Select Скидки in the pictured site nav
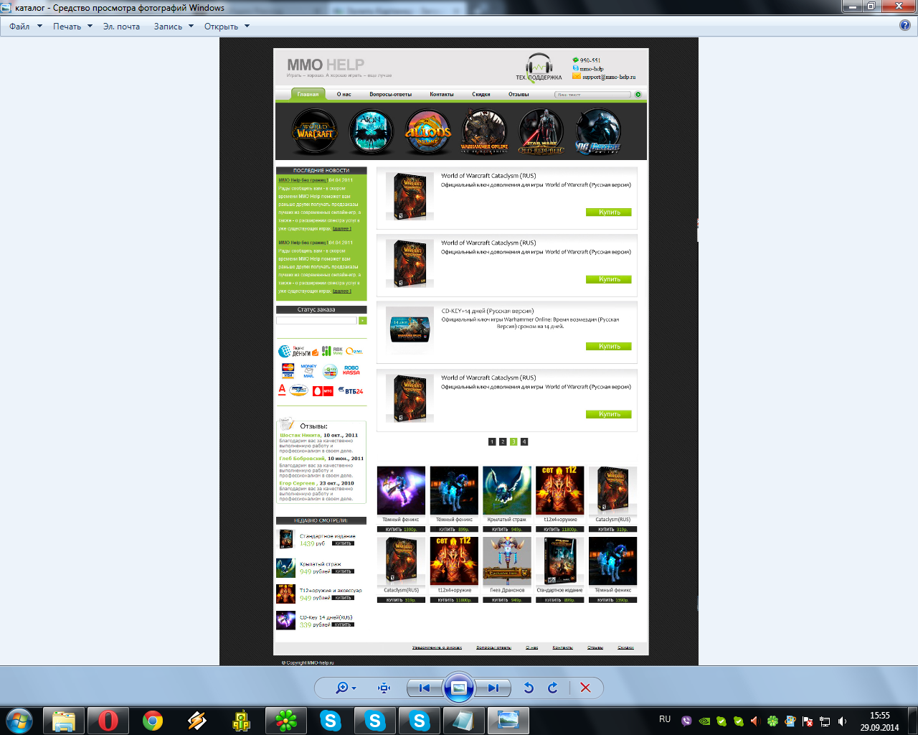Screen dimensions: 918x735 point(481,94)
